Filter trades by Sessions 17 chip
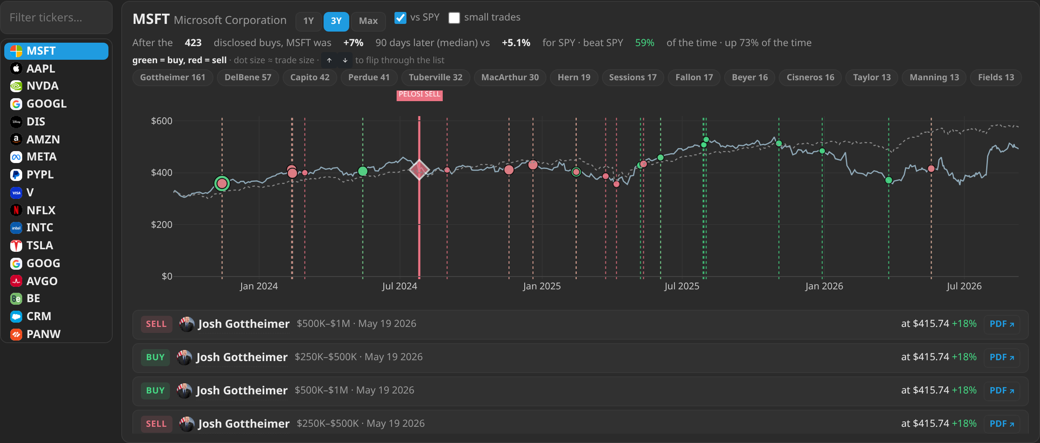This screenshot has height=443, width=1040. pos(633,77)
